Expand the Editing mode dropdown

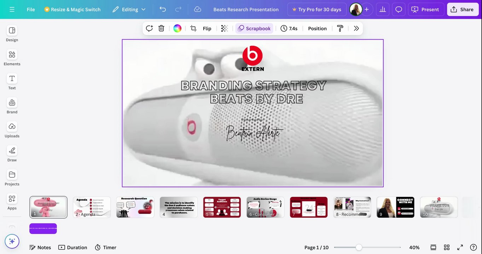(x=129, y=10)
